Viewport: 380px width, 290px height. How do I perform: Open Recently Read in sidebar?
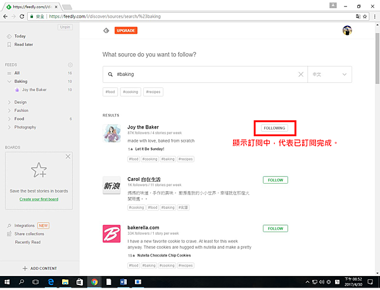pyautogui.click(x=28, y=243)
